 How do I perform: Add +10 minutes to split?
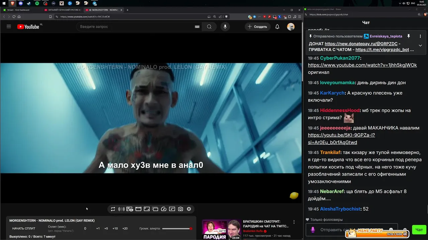pyautogui.click(x=115, y=228)
